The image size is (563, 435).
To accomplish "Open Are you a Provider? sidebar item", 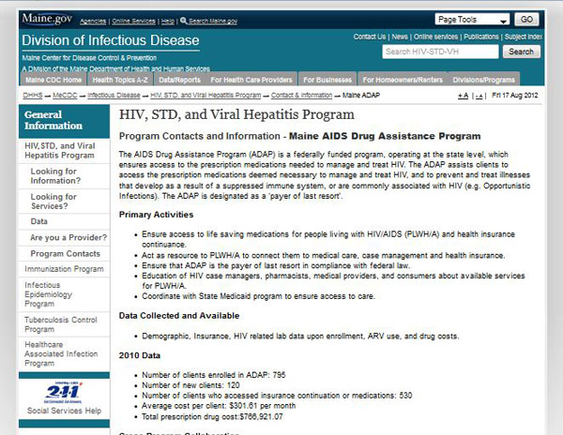I will point(68,237).
